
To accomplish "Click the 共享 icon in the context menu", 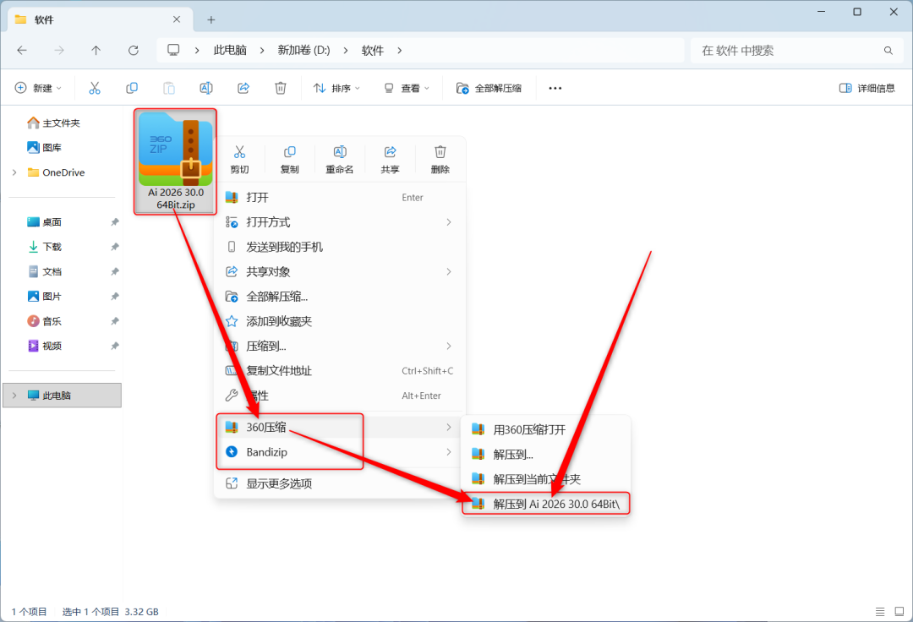I will click(x=390, y=152).
